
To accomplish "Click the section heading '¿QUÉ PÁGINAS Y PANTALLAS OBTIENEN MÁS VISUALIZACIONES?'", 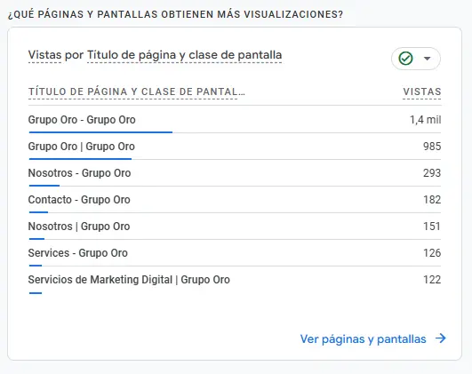I will coord(175,14).
